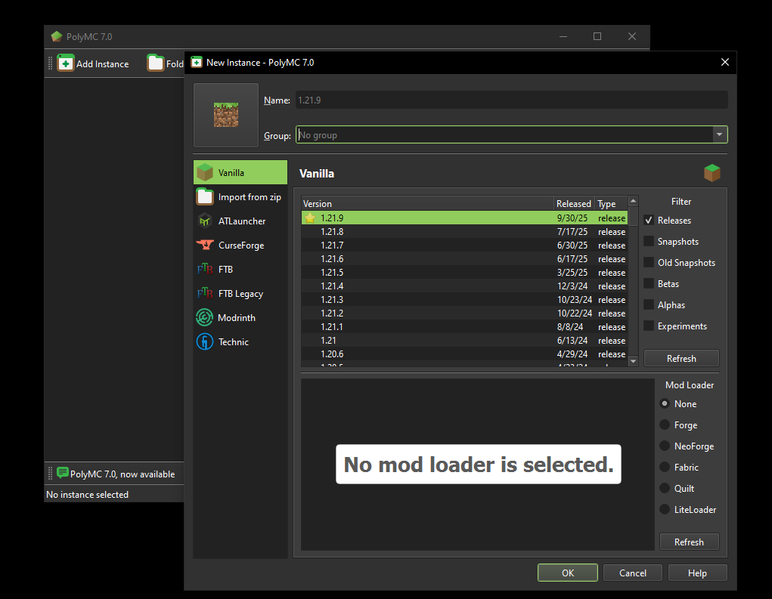This screenshot has width=772, height=599.
Task: Select the Quilt mod loader
Action: coord(665,489)
